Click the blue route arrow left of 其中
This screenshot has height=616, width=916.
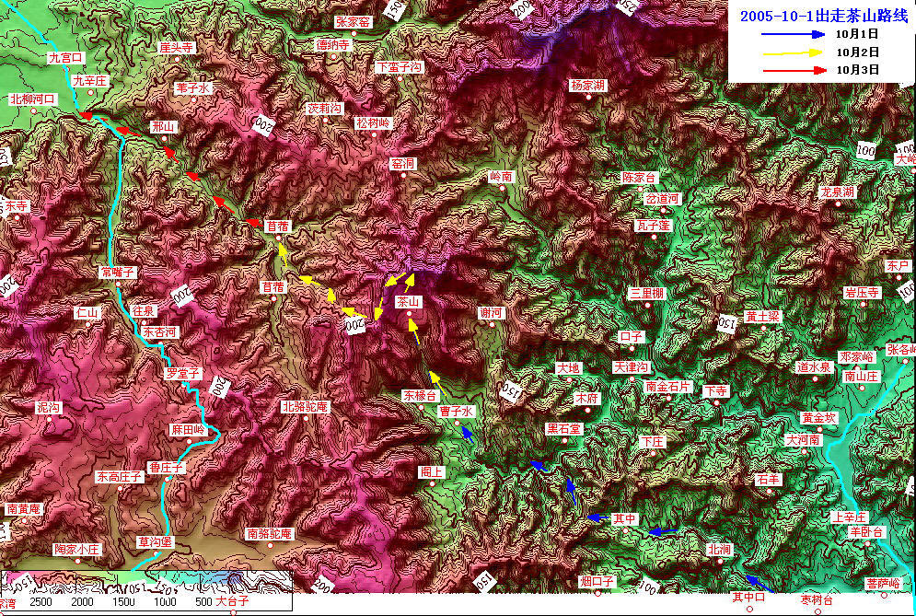pos(597,518)
